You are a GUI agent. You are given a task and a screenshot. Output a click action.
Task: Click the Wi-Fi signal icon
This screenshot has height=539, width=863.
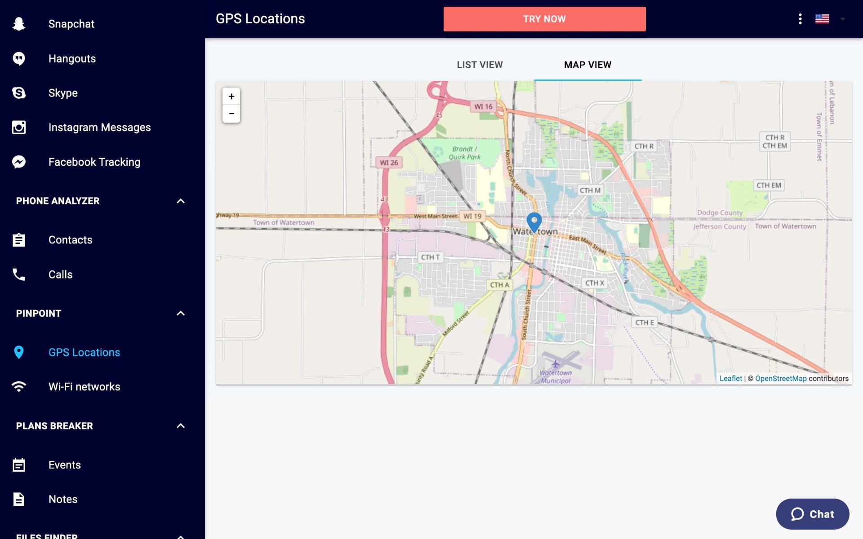(19, 387)
